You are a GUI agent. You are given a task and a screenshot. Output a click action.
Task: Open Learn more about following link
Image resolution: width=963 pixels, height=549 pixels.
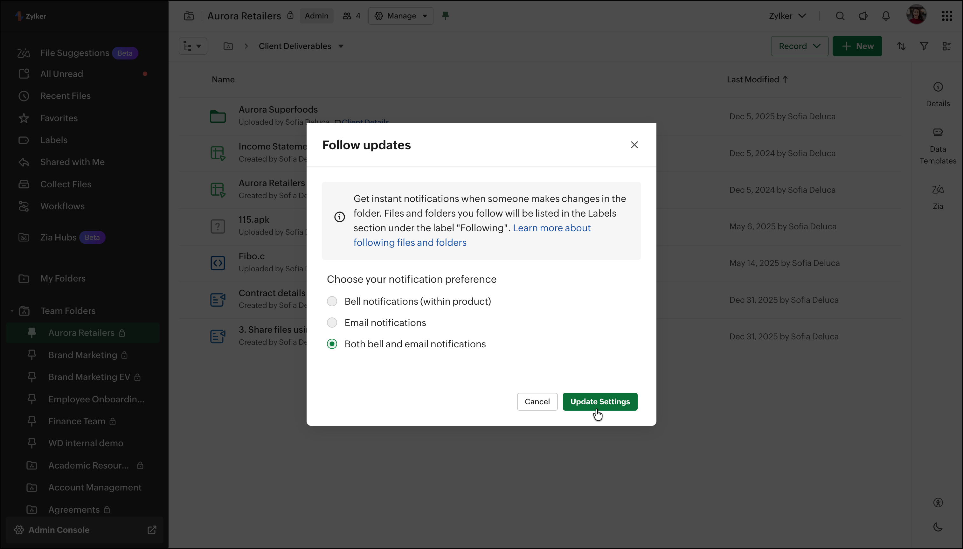tap(551, 228)
